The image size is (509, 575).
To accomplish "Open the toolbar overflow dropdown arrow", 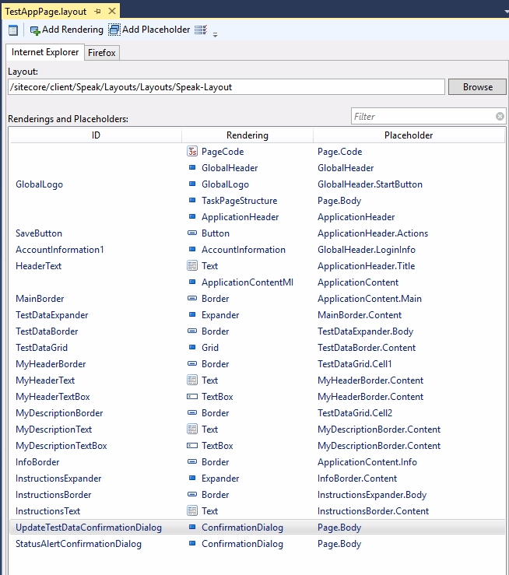I will pyautogui.click(x=216, y=35).
